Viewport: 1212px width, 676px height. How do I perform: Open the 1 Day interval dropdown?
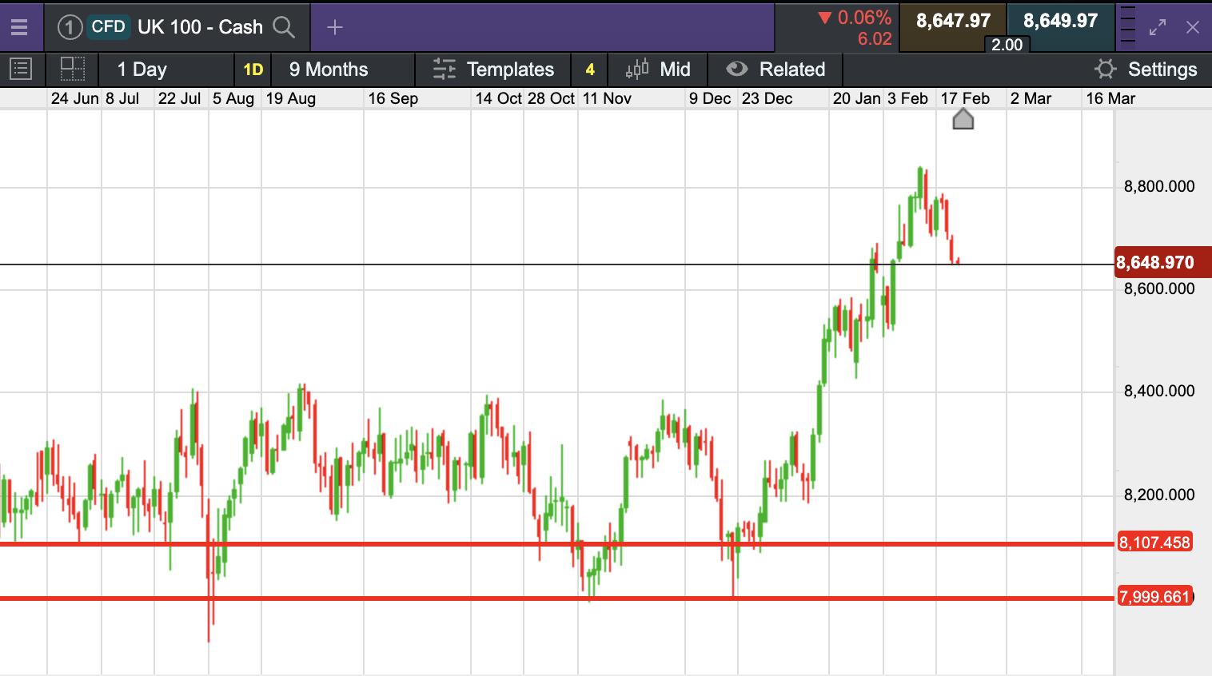tap(165, 70)
